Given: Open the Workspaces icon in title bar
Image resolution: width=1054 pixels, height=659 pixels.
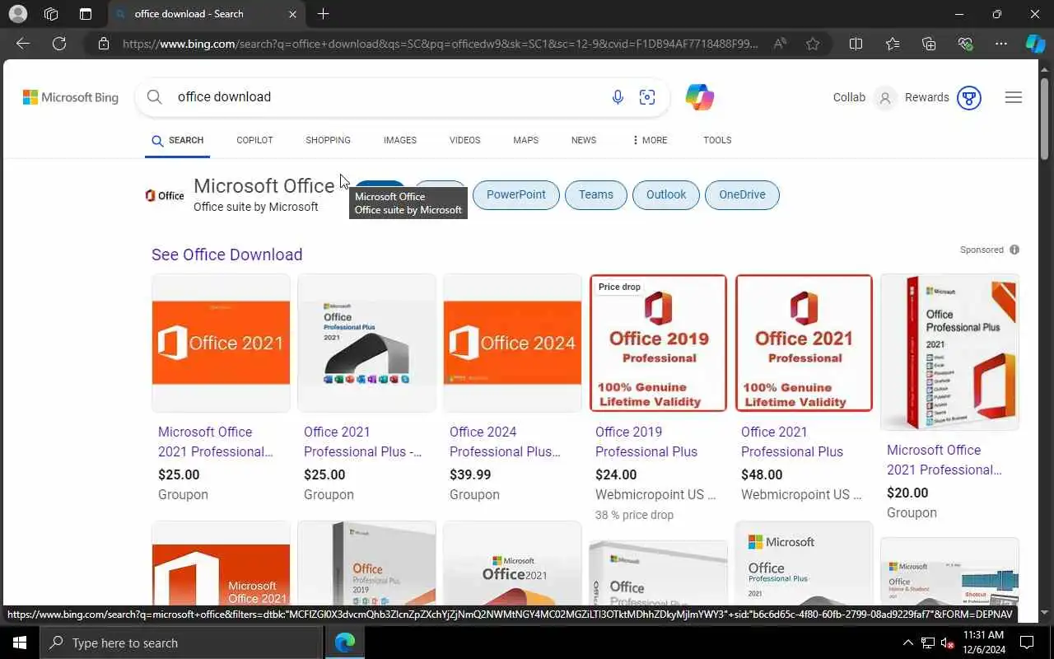Looking at the screenshot, I should pyautogui.click(x=51, y=14).
